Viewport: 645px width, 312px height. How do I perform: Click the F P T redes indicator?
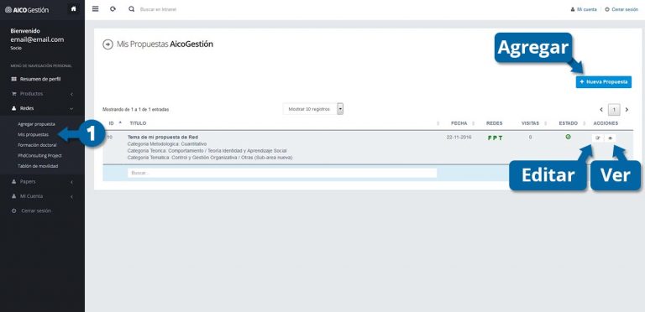495,138
